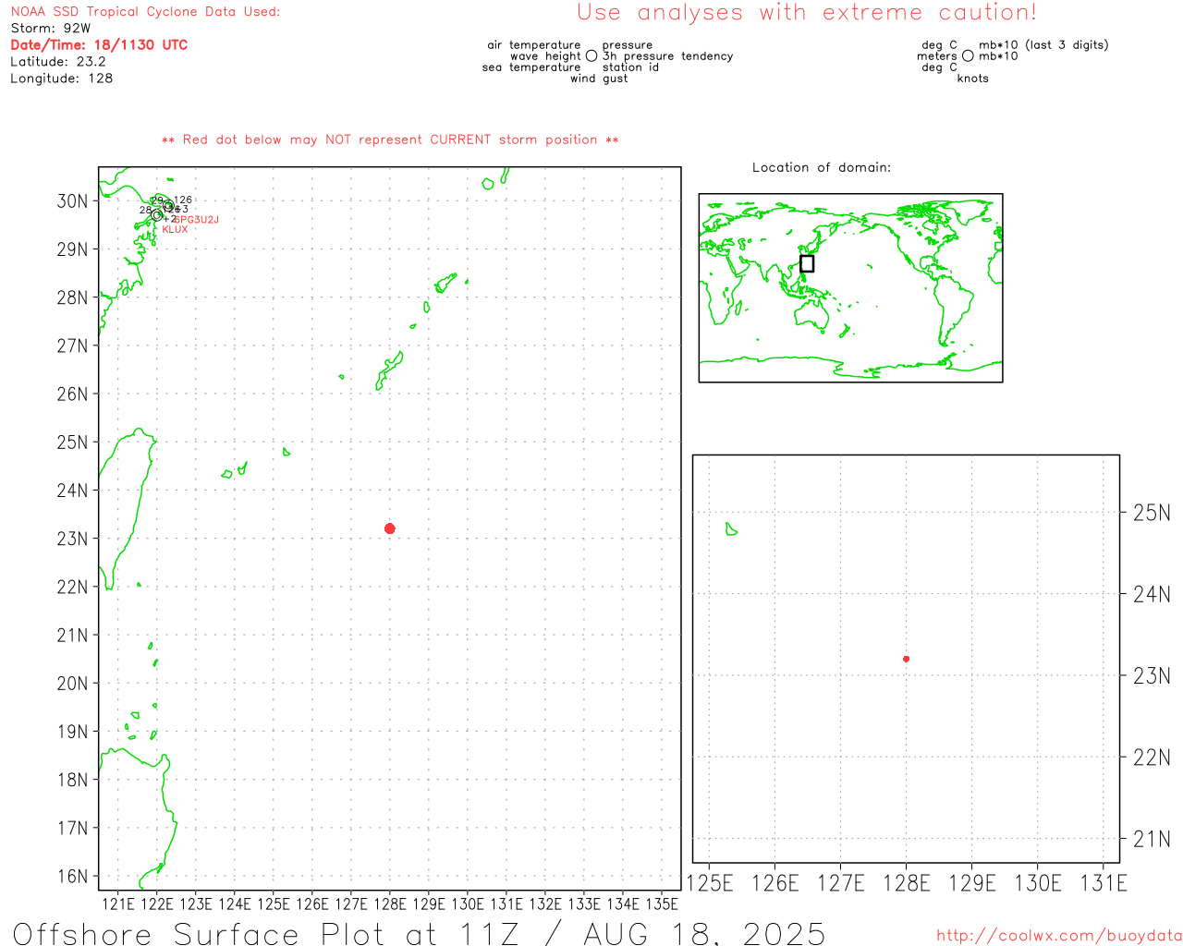The image size is (1183, 946).
Task: Click the 'Longitude: 128' text
Action: pyautogui.click(x=62, y=79)
